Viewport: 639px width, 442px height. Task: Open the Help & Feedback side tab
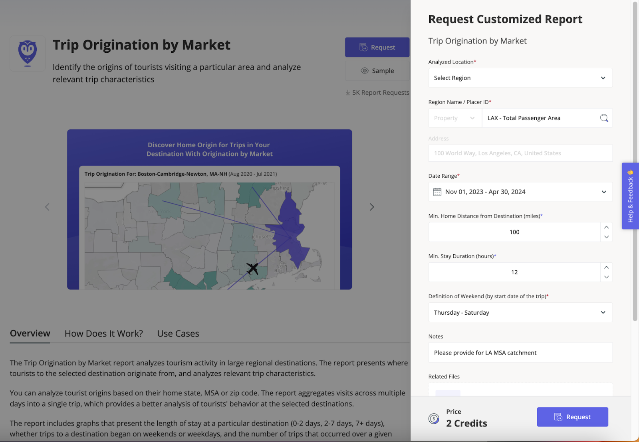coord(630,196)
